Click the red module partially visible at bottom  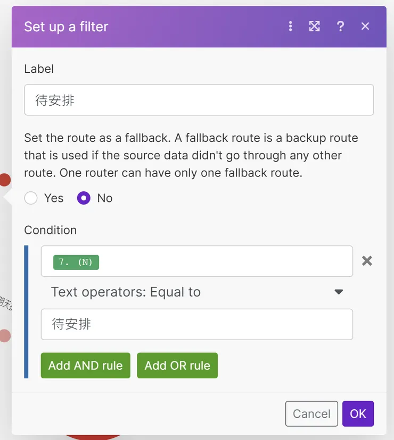tap(94, 436)
